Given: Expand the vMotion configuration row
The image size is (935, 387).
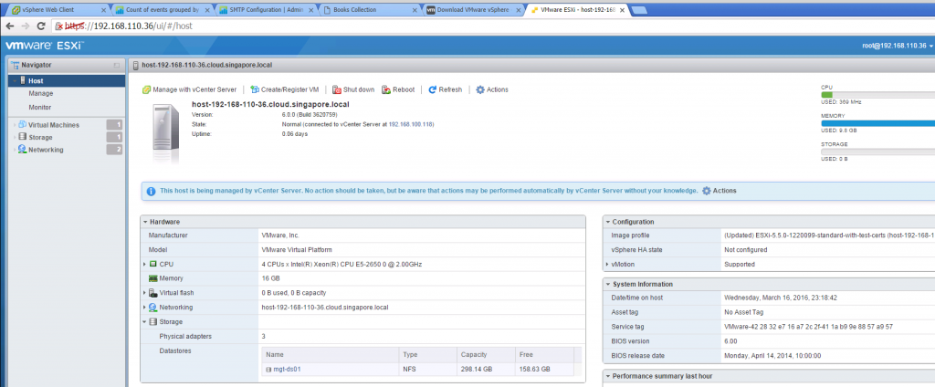Looking at the screenshot, I should point(607,264).
